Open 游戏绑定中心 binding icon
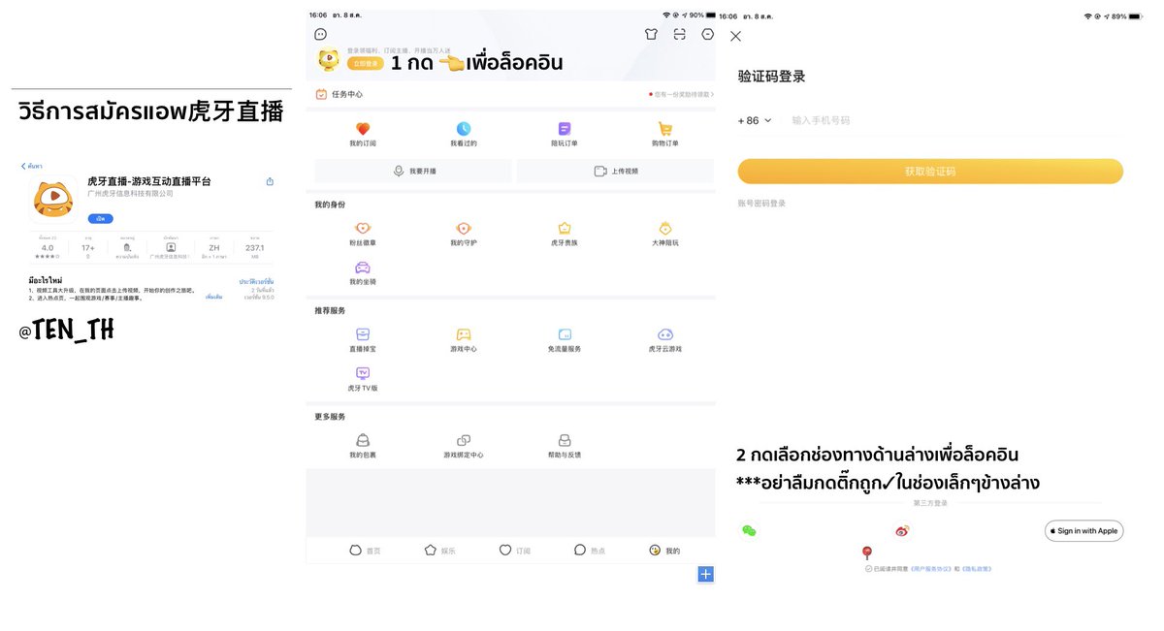The image size is (1164, 631). click(x=464, y=440)
